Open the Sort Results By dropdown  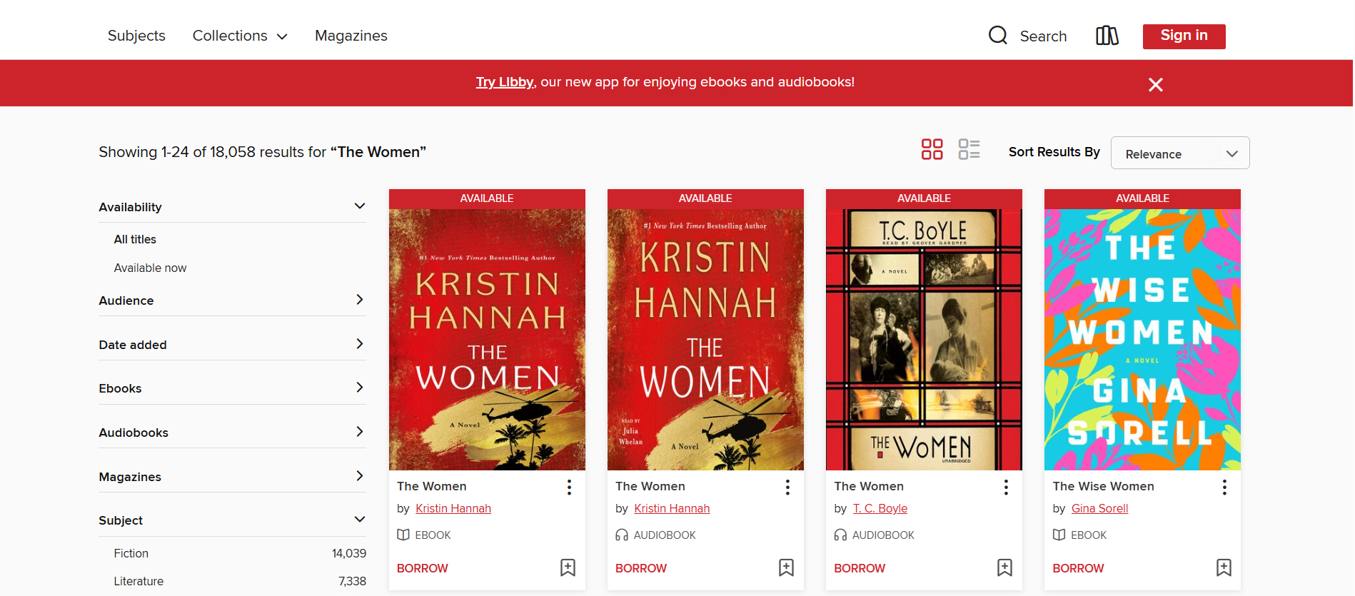point(1179,153)
